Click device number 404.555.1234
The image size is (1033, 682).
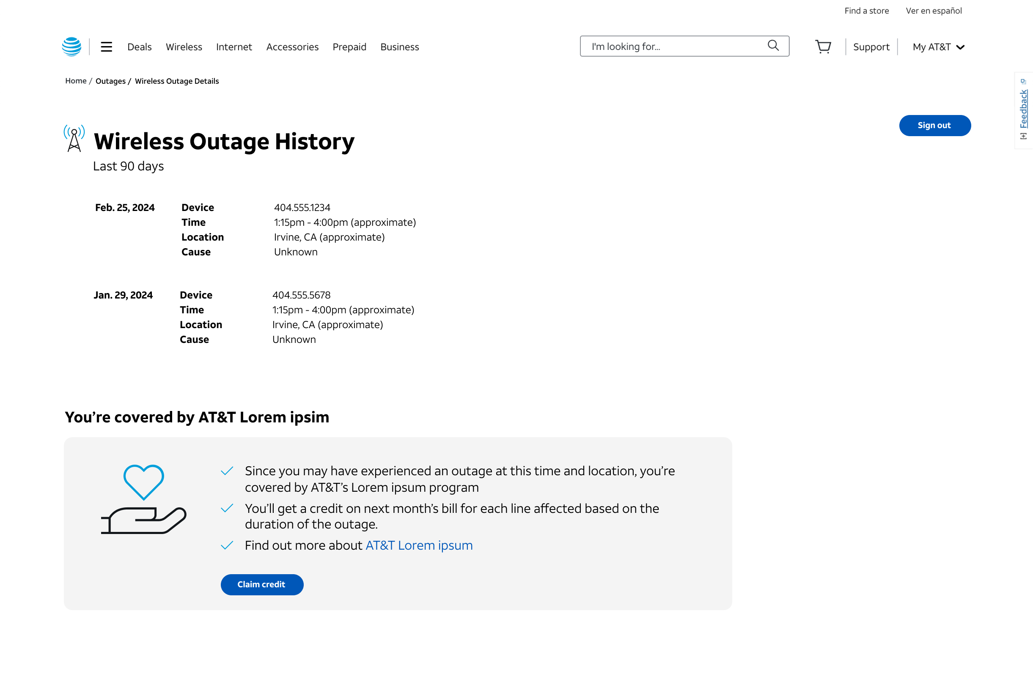[x=302, y=208]
